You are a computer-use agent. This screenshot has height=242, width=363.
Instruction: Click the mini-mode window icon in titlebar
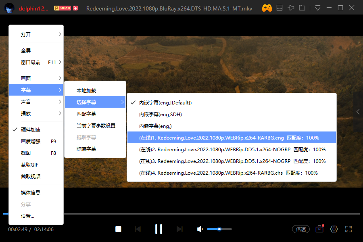pyautogui.click(x=279, y=7)
